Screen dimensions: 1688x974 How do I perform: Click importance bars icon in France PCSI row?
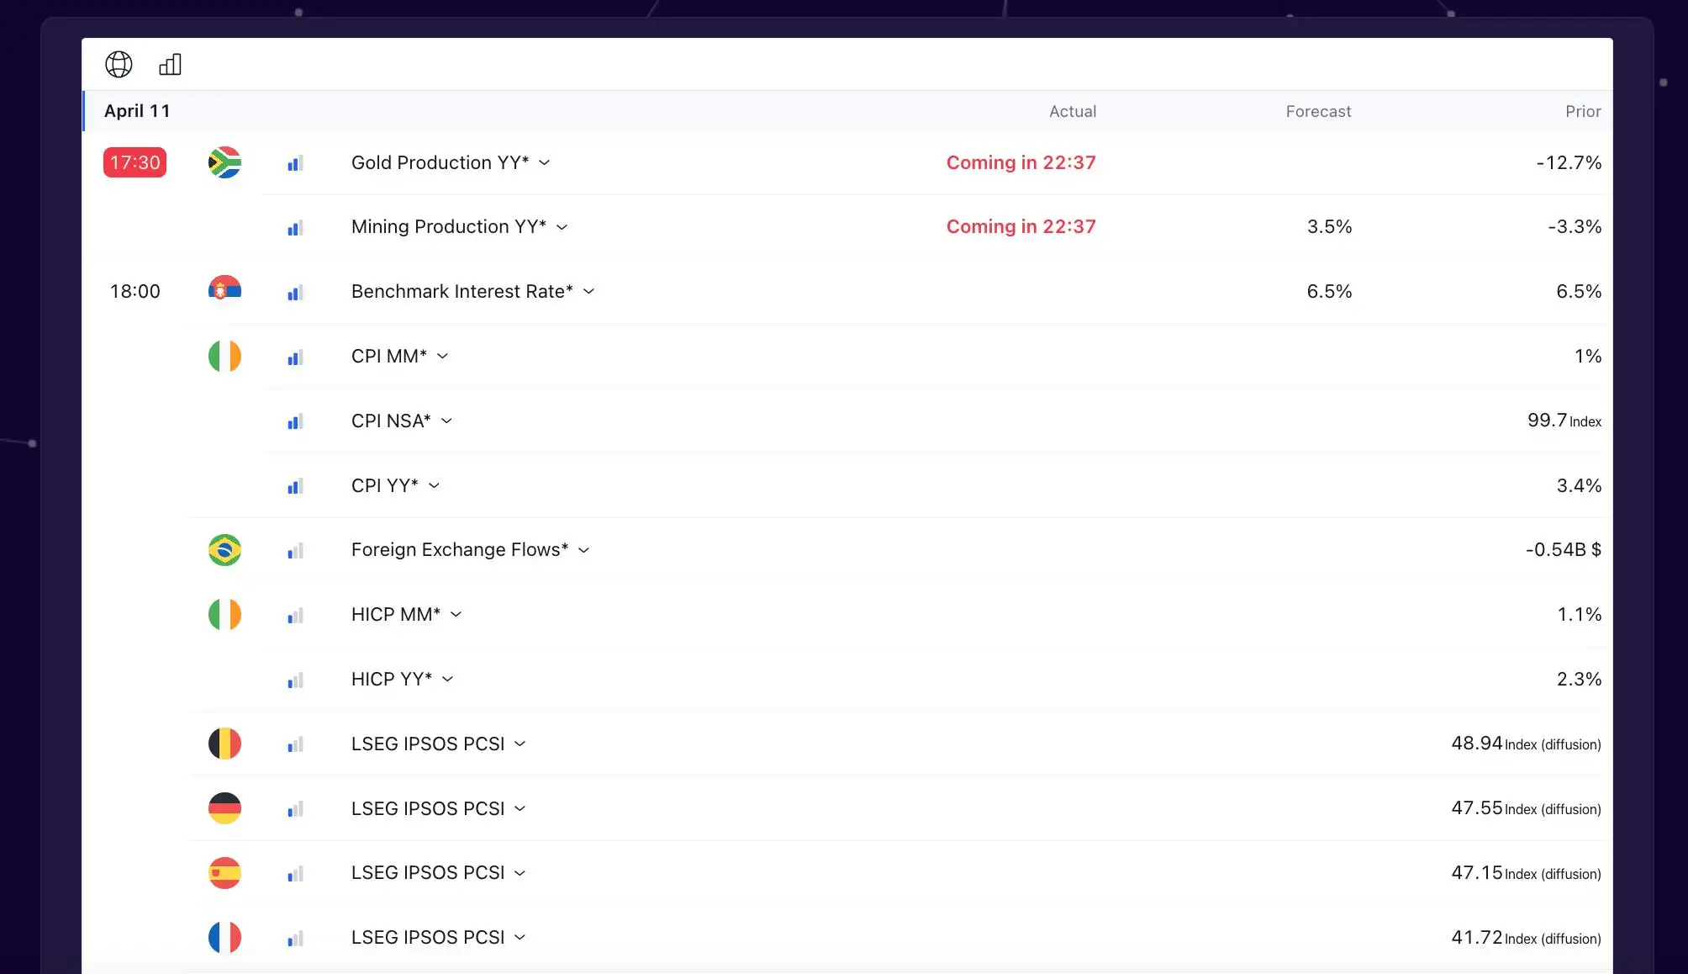coord(295,938)
